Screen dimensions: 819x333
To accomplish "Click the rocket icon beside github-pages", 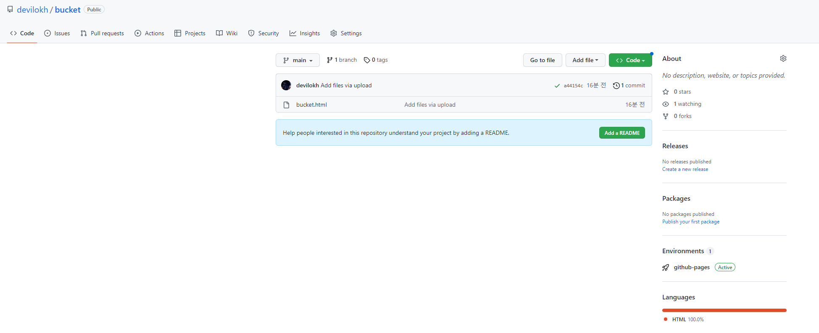I will 666,267.
